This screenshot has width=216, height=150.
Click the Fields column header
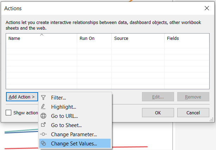click(x=187, y=38)
